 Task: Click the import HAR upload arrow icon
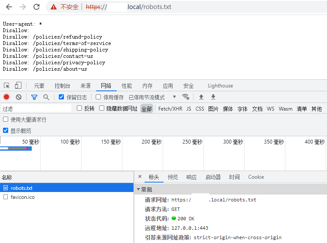point(201,97)
